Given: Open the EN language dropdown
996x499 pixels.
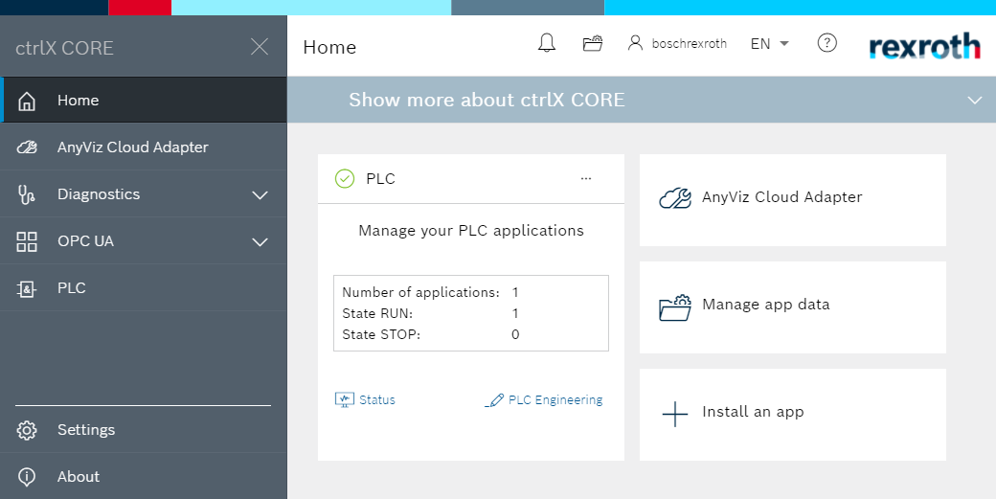Looking at the screenshot, I should click(769, 43).
